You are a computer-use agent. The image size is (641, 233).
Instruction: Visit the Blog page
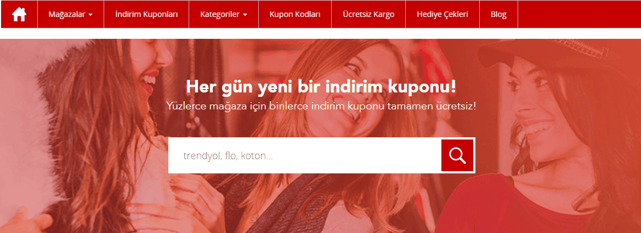(x=498, y=14)
